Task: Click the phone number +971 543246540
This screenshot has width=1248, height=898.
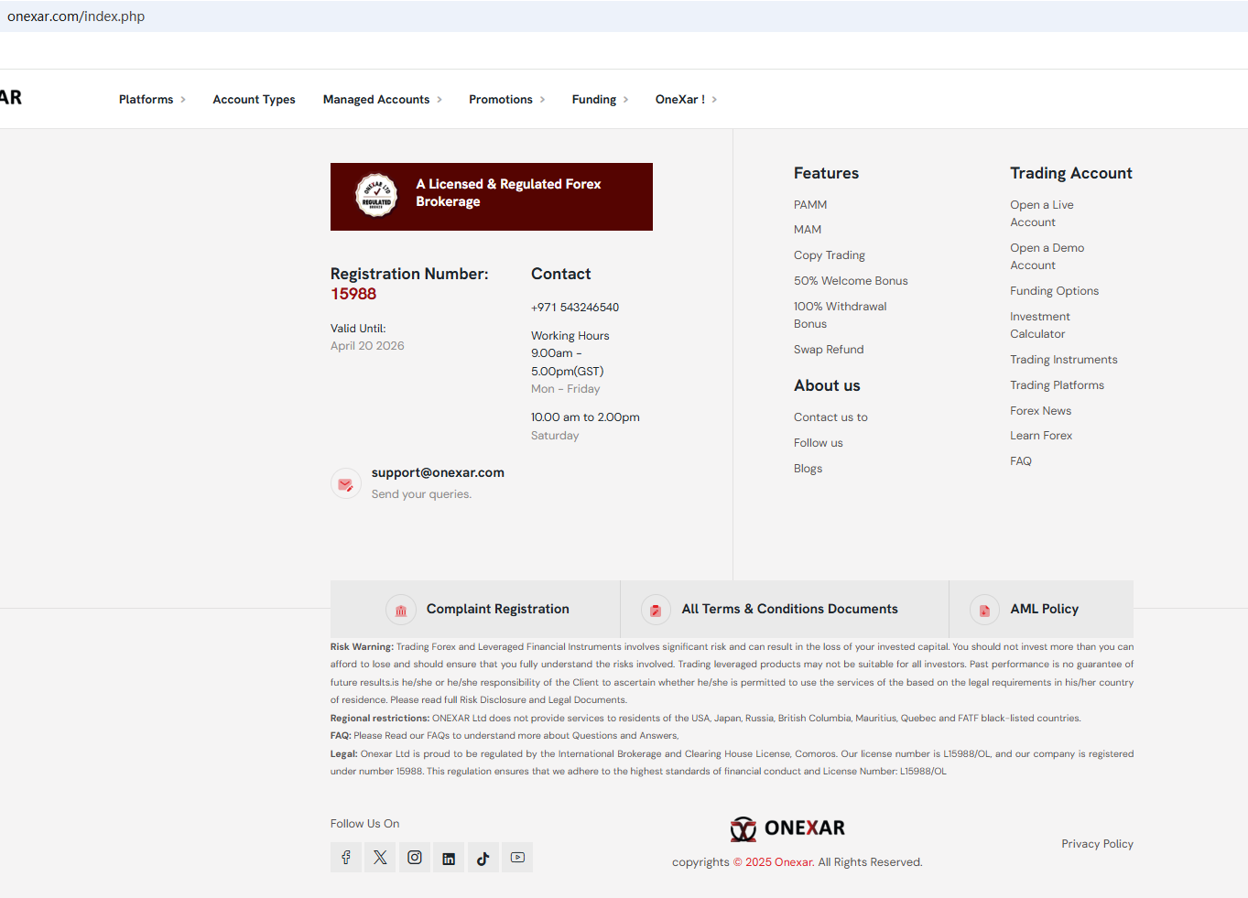Action: (x=575, y=308)
